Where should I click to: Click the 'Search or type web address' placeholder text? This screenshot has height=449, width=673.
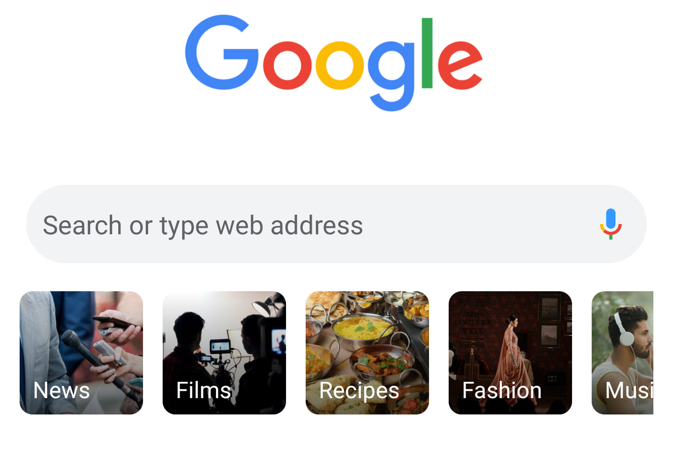(x=203, y=225)
